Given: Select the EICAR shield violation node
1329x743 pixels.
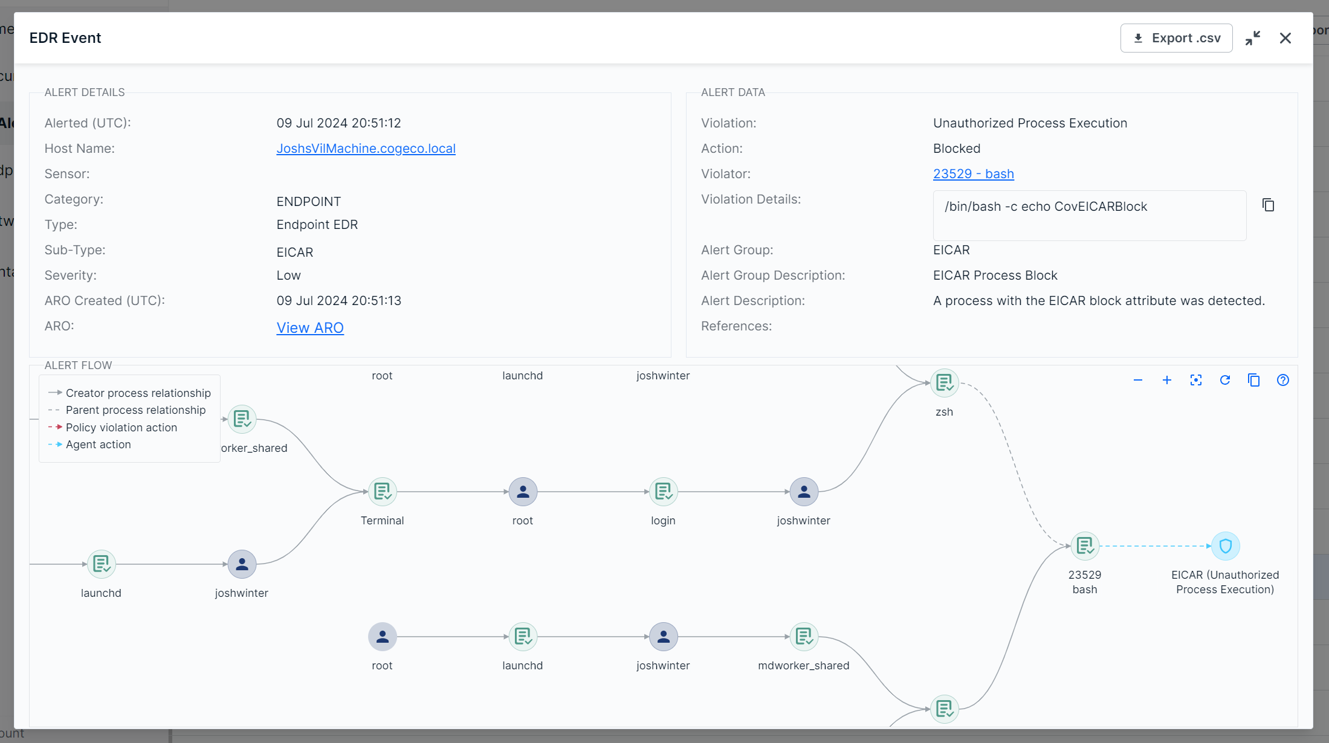Looking at the screenshot, I should click(1225, 546).
